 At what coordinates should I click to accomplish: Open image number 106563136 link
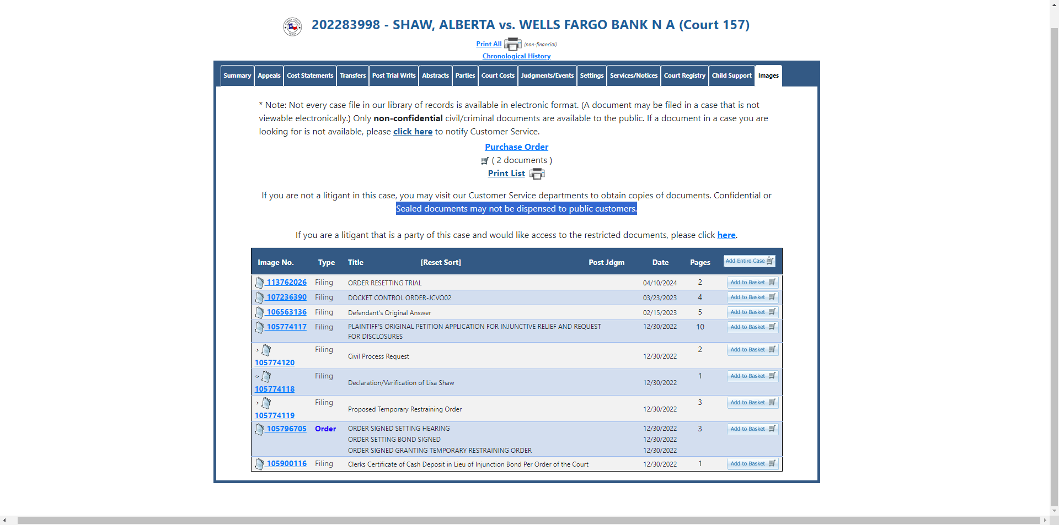click(286, 312)
